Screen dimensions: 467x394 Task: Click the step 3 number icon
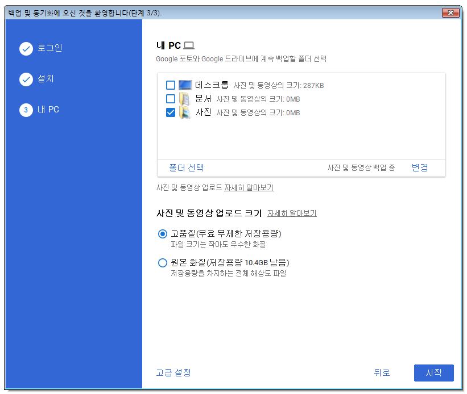tap(26, 110)
